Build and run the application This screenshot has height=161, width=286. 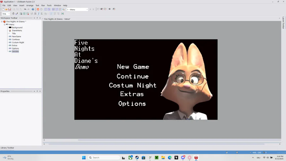point(114,9)
